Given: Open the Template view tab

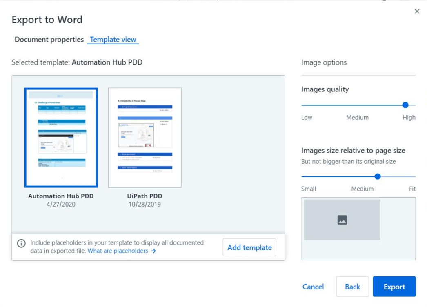Looking at the screenshot, I should 113,40.
